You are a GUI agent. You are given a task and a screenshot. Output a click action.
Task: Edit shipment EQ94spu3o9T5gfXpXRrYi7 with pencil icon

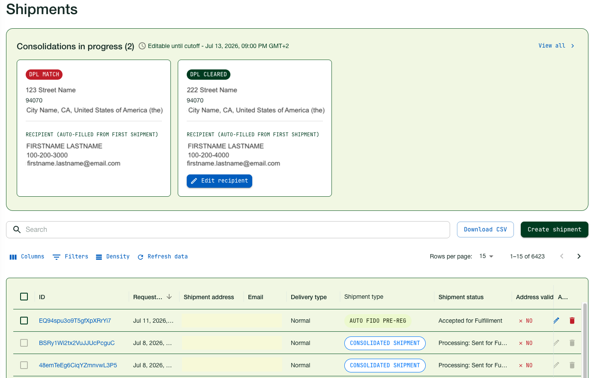coord(556,321)
